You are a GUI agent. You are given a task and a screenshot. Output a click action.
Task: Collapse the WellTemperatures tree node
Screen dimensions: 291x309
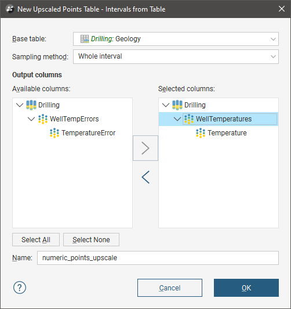177,119
